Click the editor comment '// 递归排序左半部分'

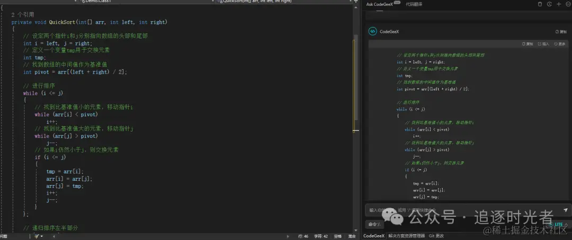click(51, 228)
